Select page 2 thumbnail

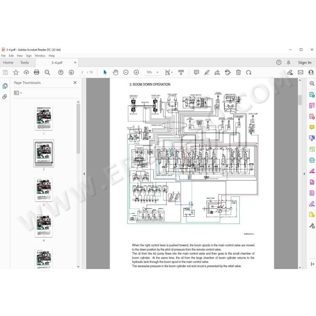(x=44, y=153)
